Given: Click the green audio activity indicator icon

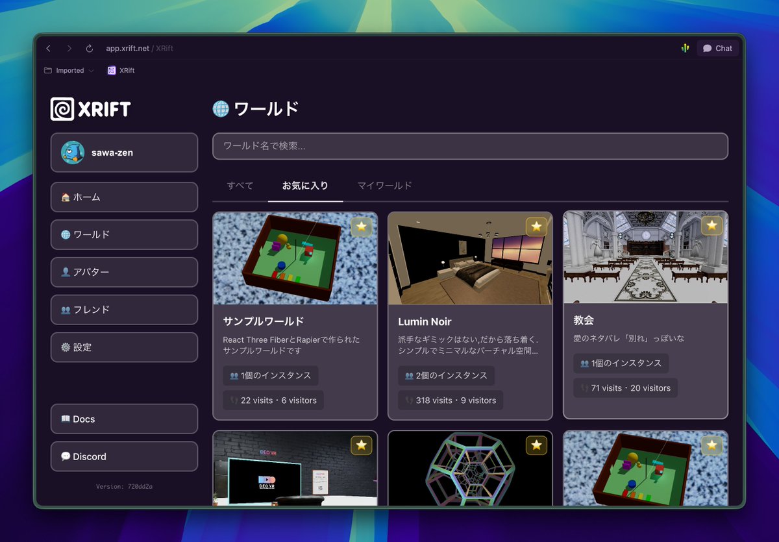Looking at the screenshot, I should pos(685,48).
